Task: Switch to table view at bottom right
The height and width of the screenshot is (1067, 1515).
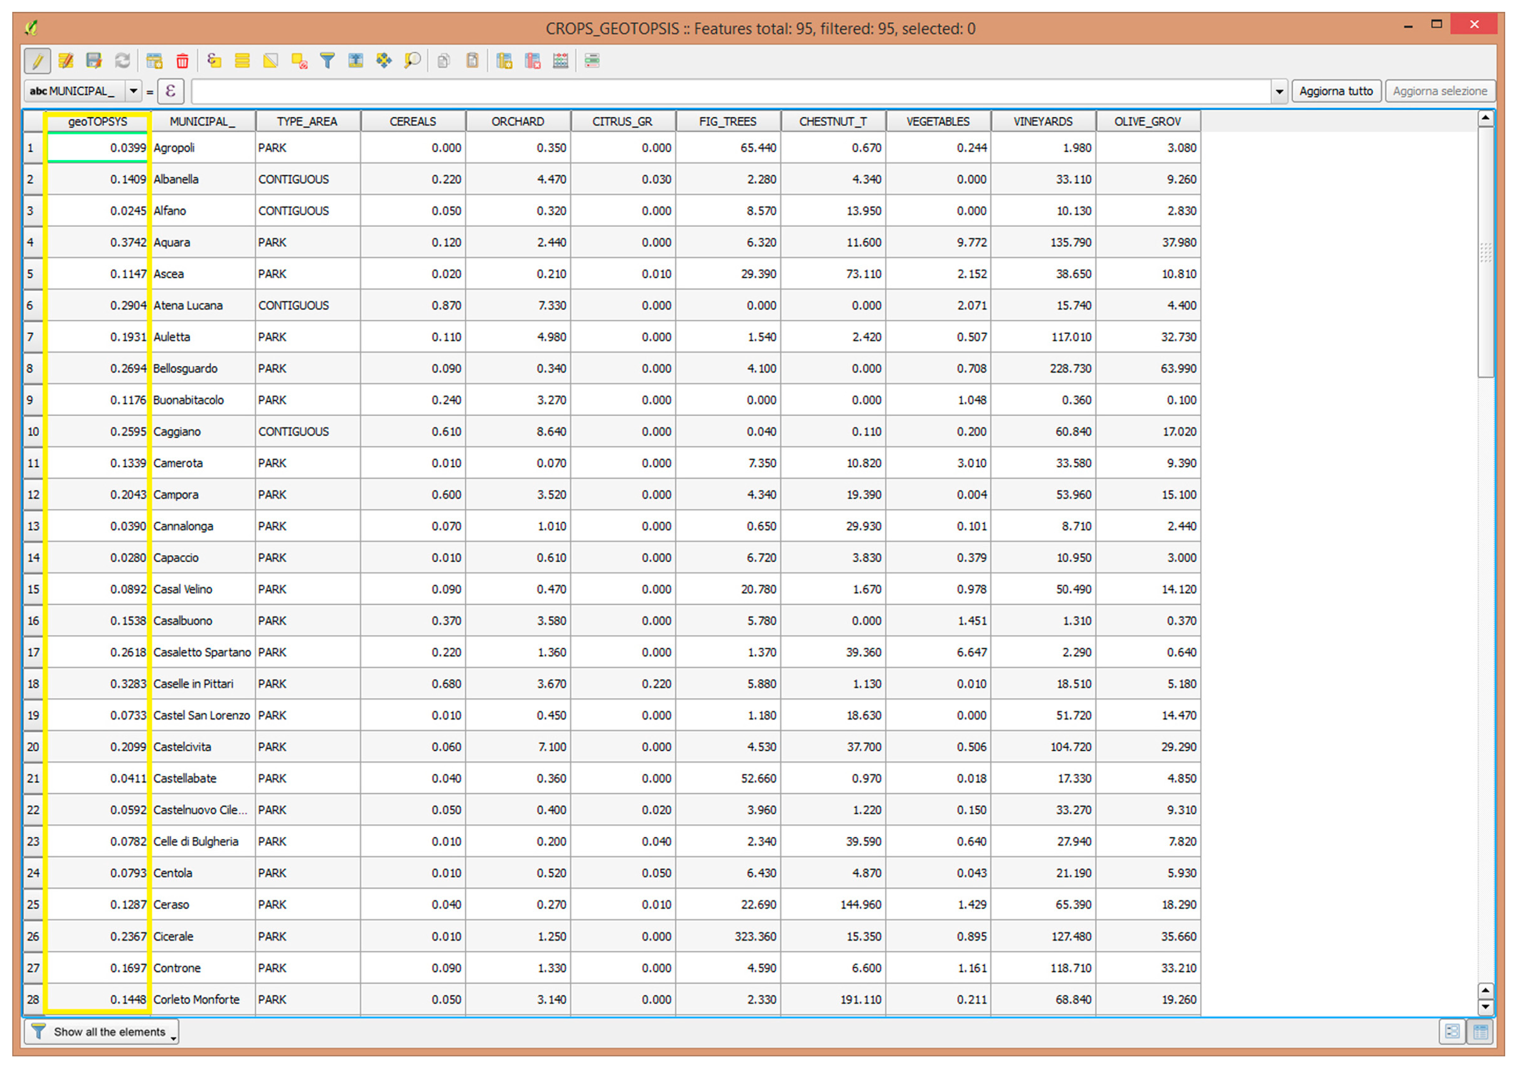Action: [1480, 1031]
